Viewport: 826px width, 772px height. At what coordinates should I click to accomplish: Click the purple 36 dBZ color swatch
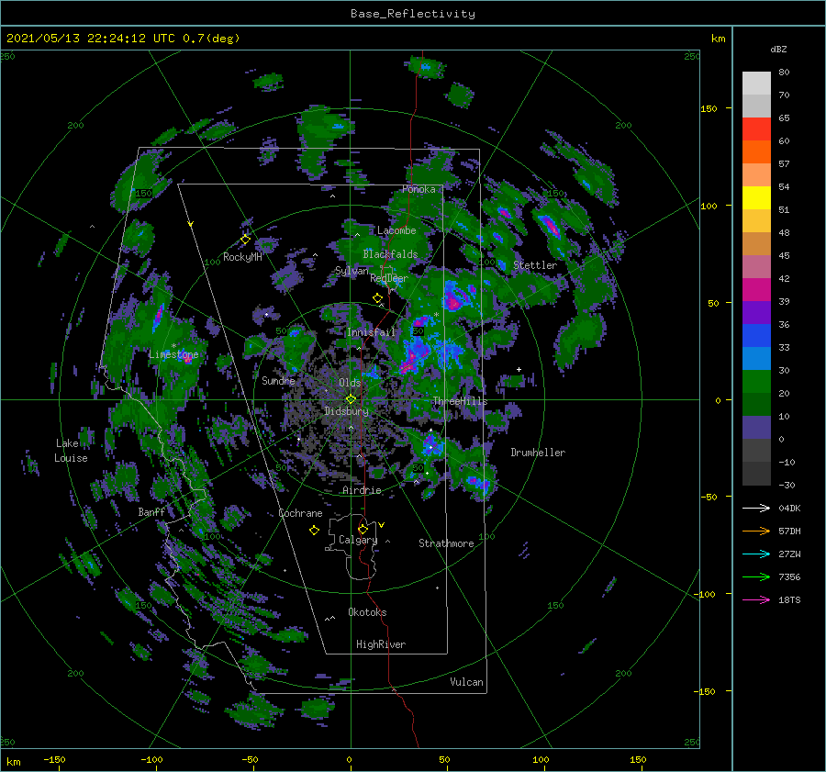[756, 312]
